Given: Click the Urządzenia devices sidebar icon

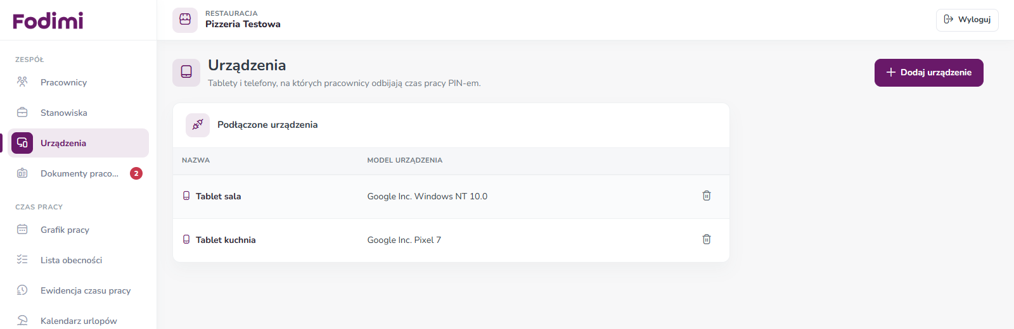Looking at the screenshot, I should tap(22, 143).
